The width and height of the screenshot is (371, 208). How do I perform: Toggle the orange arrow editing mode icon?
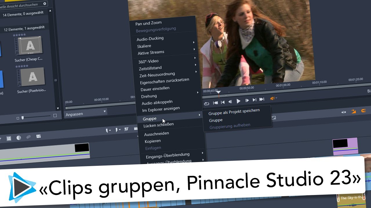[x=354, y=111]
